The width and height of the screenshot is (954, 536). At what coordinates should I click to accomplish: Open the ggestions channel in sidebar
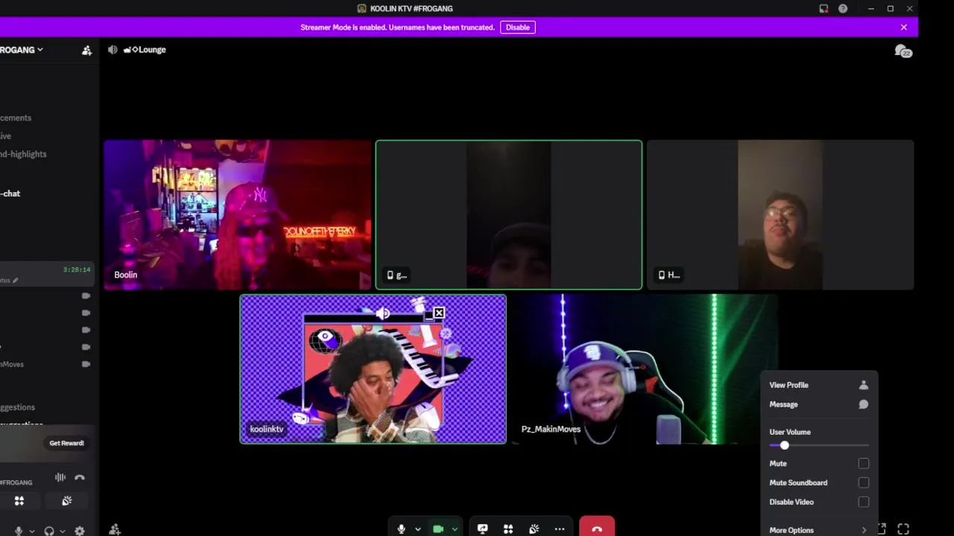[18, 407]
